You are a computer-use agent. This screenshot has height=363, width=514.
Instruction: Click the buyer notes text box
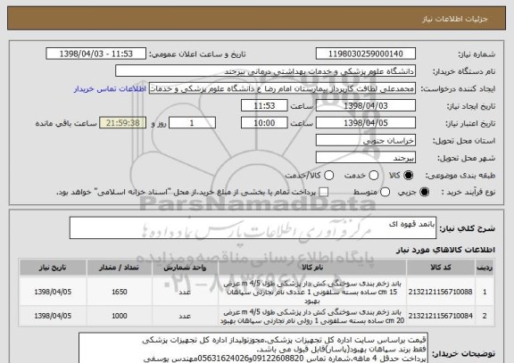[253, 348]
